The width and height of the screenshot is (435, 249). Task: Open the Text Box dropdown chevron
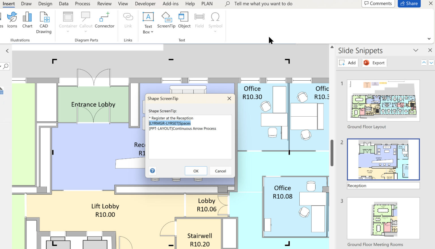click(152, 32)
